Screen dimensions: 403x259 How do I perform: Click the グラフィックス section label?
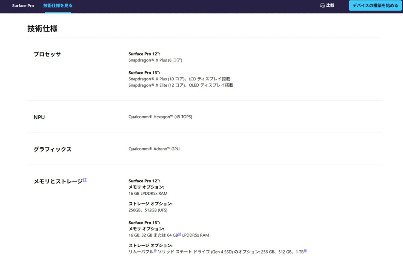tap(52, 149)
